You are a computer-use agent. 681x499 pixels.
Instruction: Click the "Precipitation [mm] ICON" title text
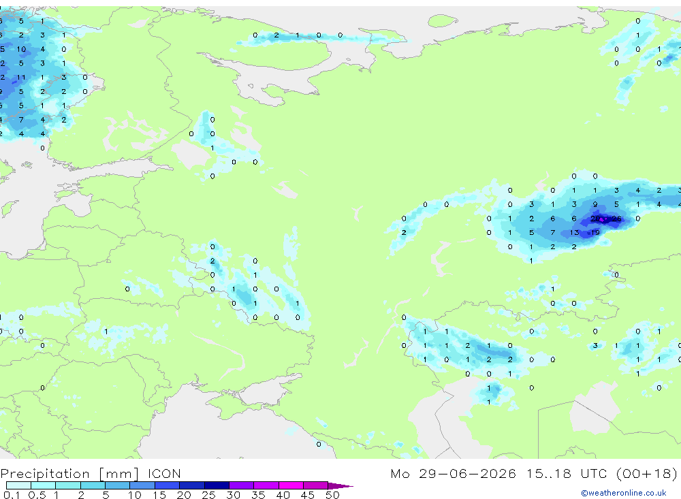91,473
